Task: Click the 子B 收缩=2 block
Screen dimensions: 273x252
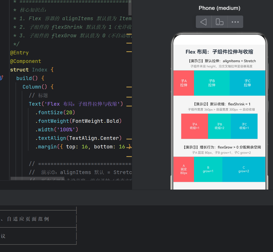Action: click(x=219, y=126)
